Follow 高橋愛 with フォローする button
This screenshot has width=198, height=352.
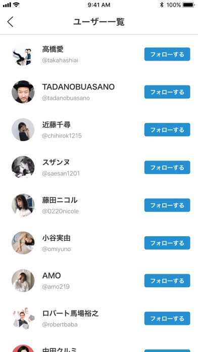coord(167,54)
